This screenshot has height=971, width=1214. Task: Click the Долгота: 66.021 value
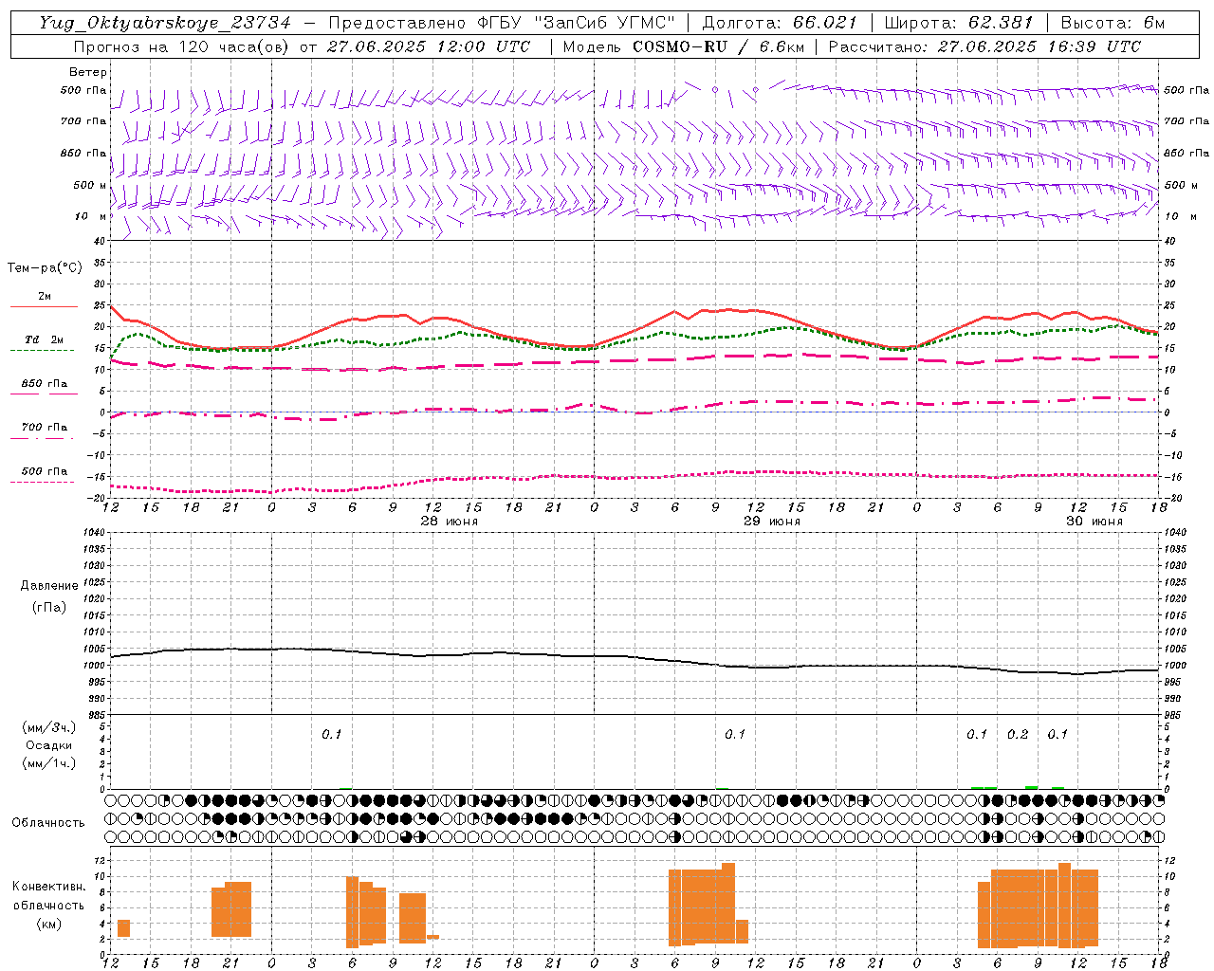pyautogui.click(x=780, y=23)
